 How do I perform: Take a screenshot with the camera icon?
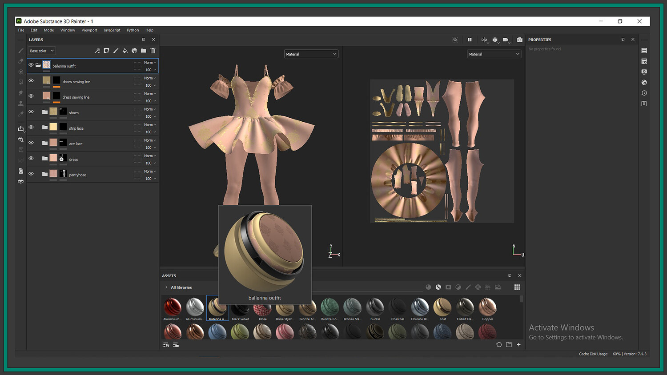519,40
